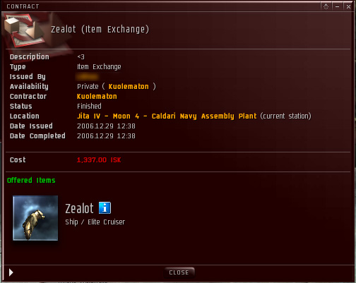Expand the bottom-left arrow triangle
Viewport: 356px width, 283px height.
(11, 272)
